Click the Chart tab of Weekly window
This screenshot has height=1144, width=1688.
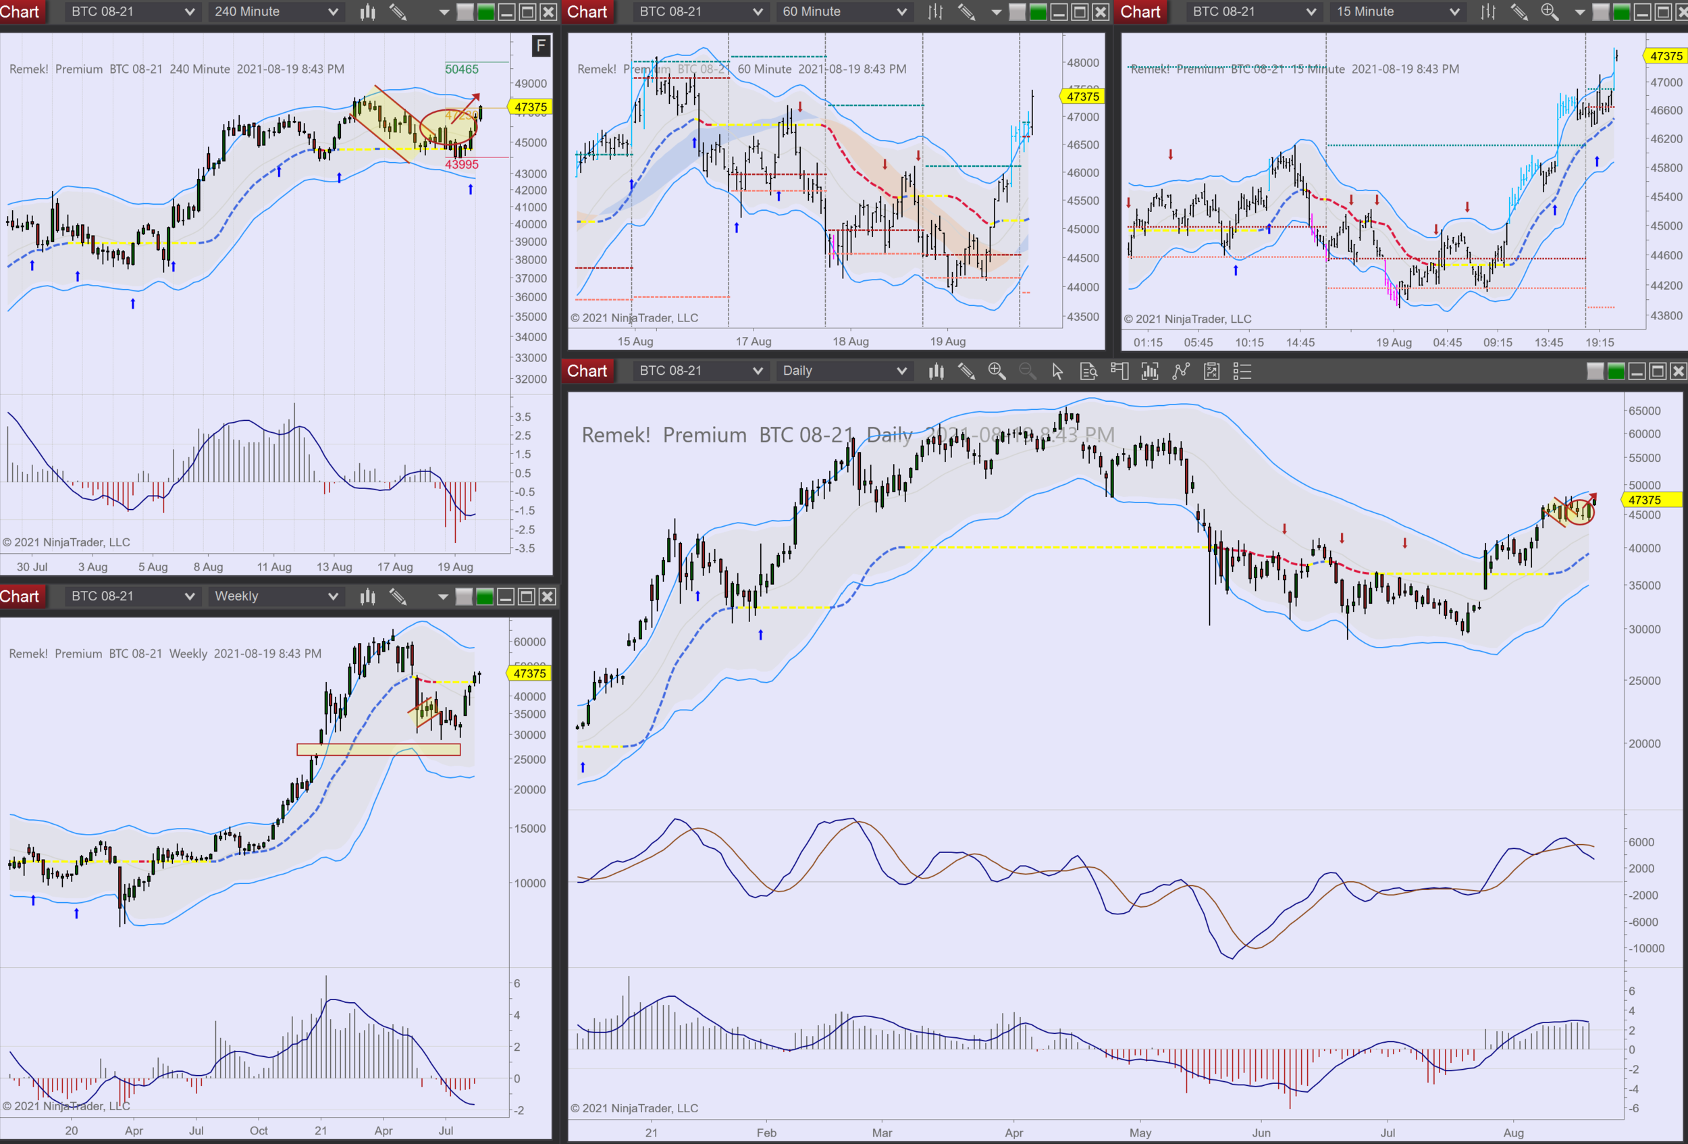(20, 596)
